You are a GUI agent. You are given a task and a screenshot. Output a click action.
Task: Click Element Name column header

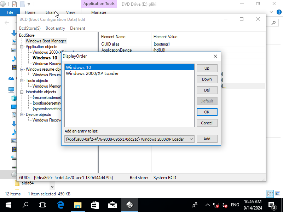125,37
